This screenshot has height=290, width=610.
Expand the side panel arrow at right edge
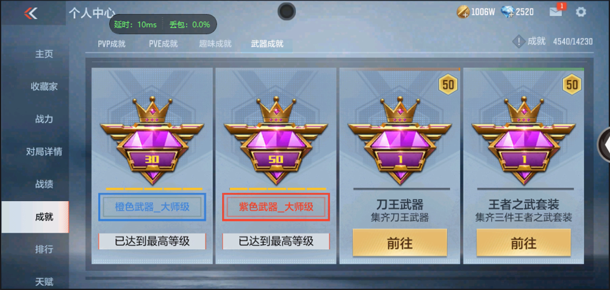(x=604, y=144)
